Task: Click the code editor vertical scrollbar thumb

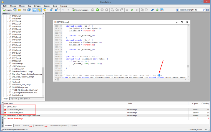Action: 188,66
